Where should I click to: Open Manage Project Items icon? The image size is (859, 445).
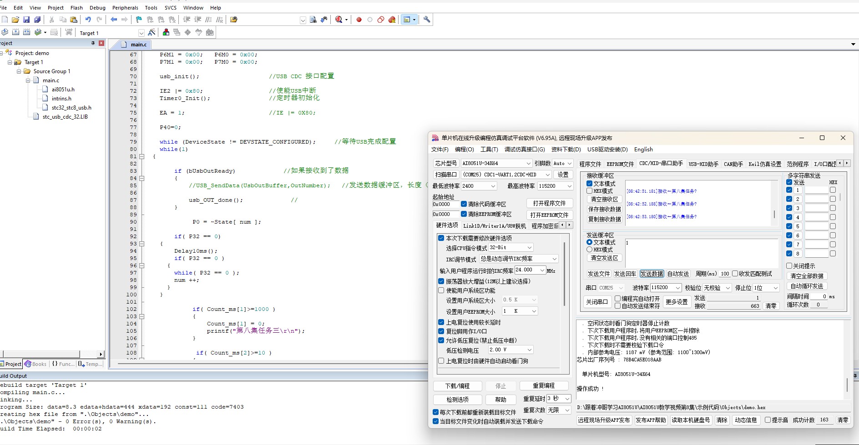[166, 32]
